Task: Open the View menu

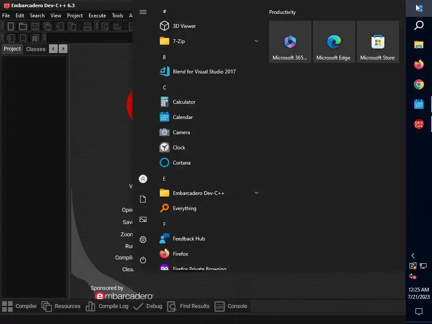Action: pyautogui.click(x=56, y=16)
